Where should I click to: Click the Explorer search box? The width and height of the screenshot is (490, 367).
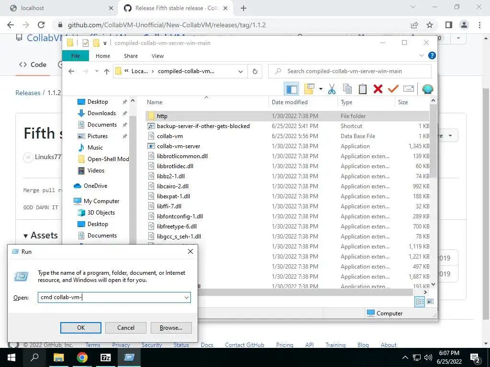tap(350, 71)
